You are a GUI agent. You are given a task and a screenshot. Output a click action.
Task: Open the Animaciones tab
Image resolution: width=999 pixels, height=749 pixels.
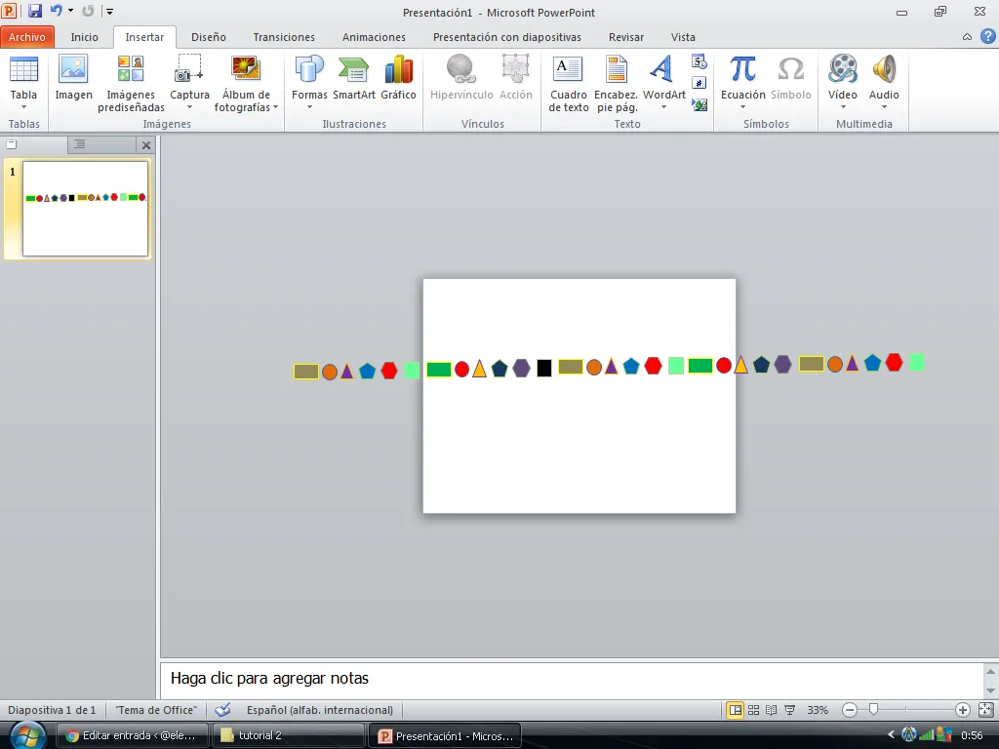374,37
